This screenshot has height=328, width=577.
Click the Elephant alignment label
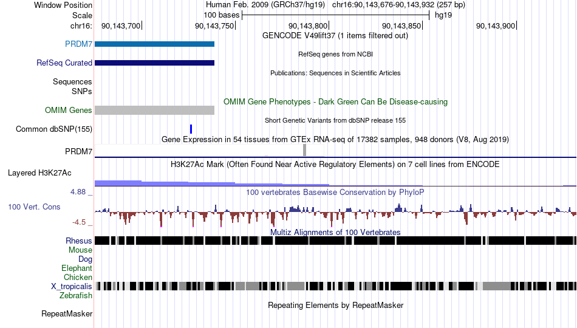77,268
